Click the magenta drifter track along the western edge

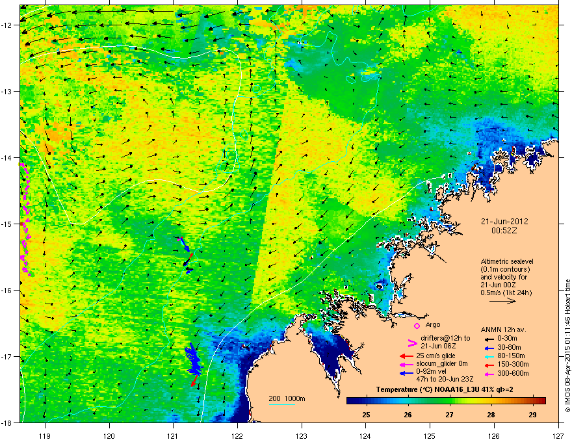(25, 219)
